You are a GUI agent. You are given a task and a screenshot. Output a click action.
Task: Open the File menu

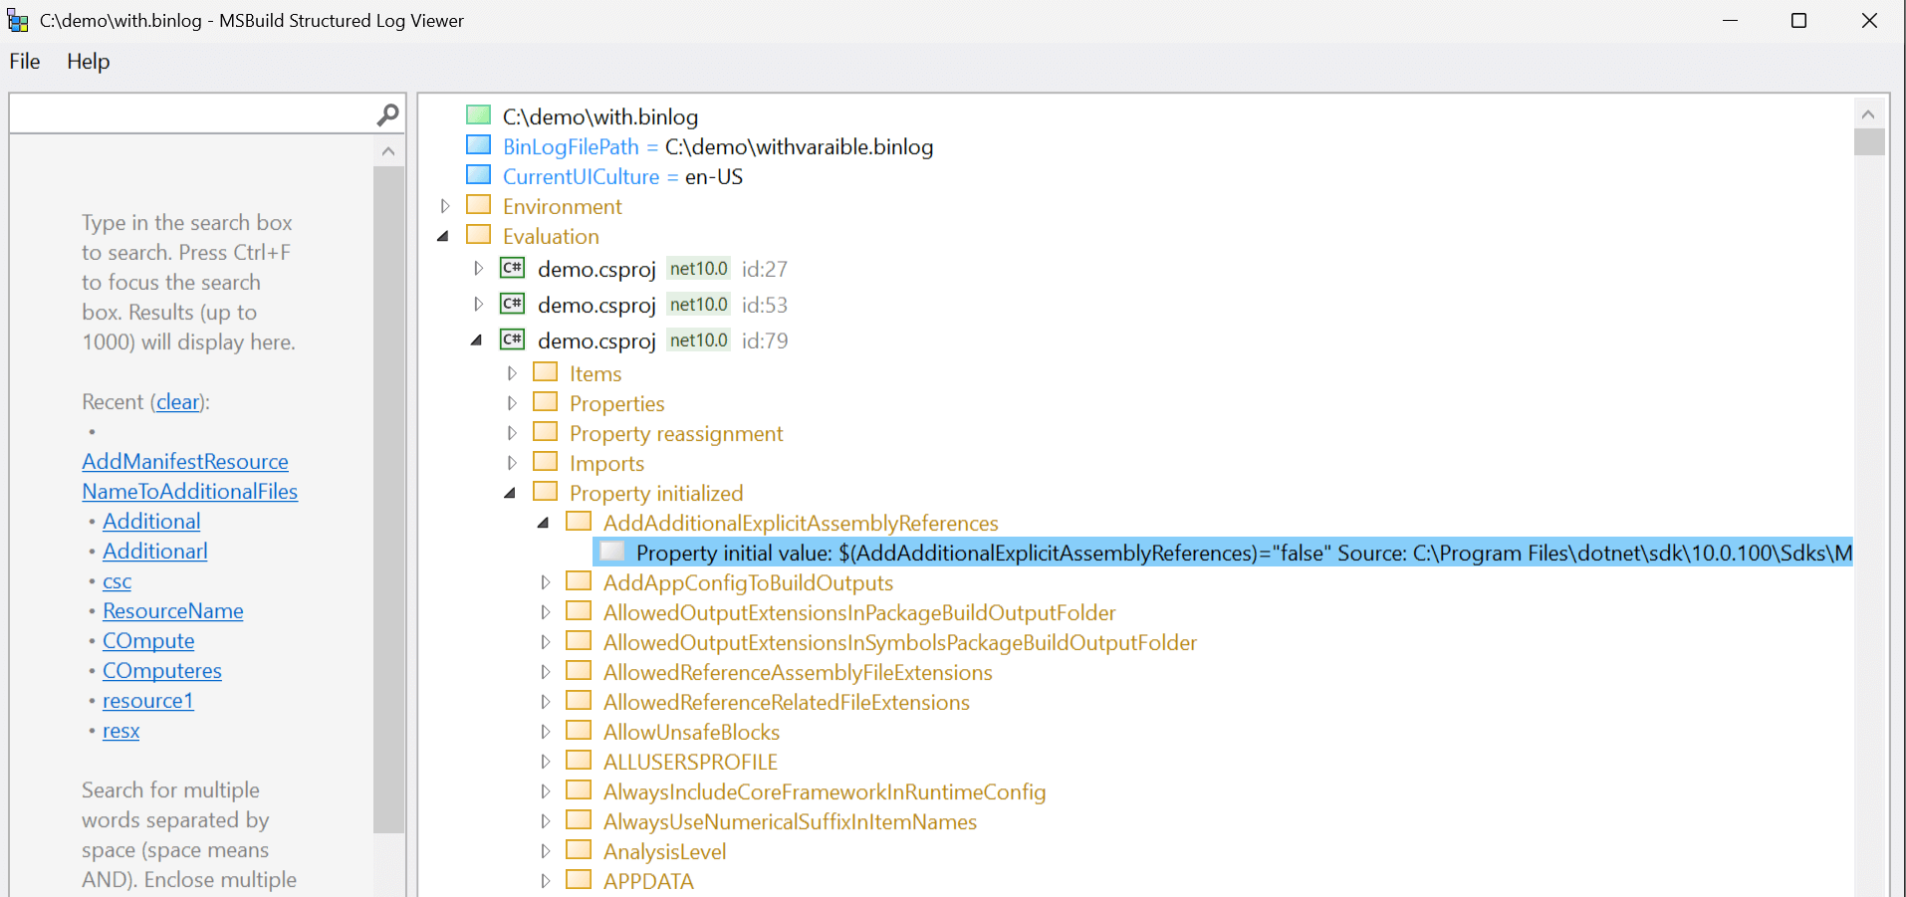25,62
